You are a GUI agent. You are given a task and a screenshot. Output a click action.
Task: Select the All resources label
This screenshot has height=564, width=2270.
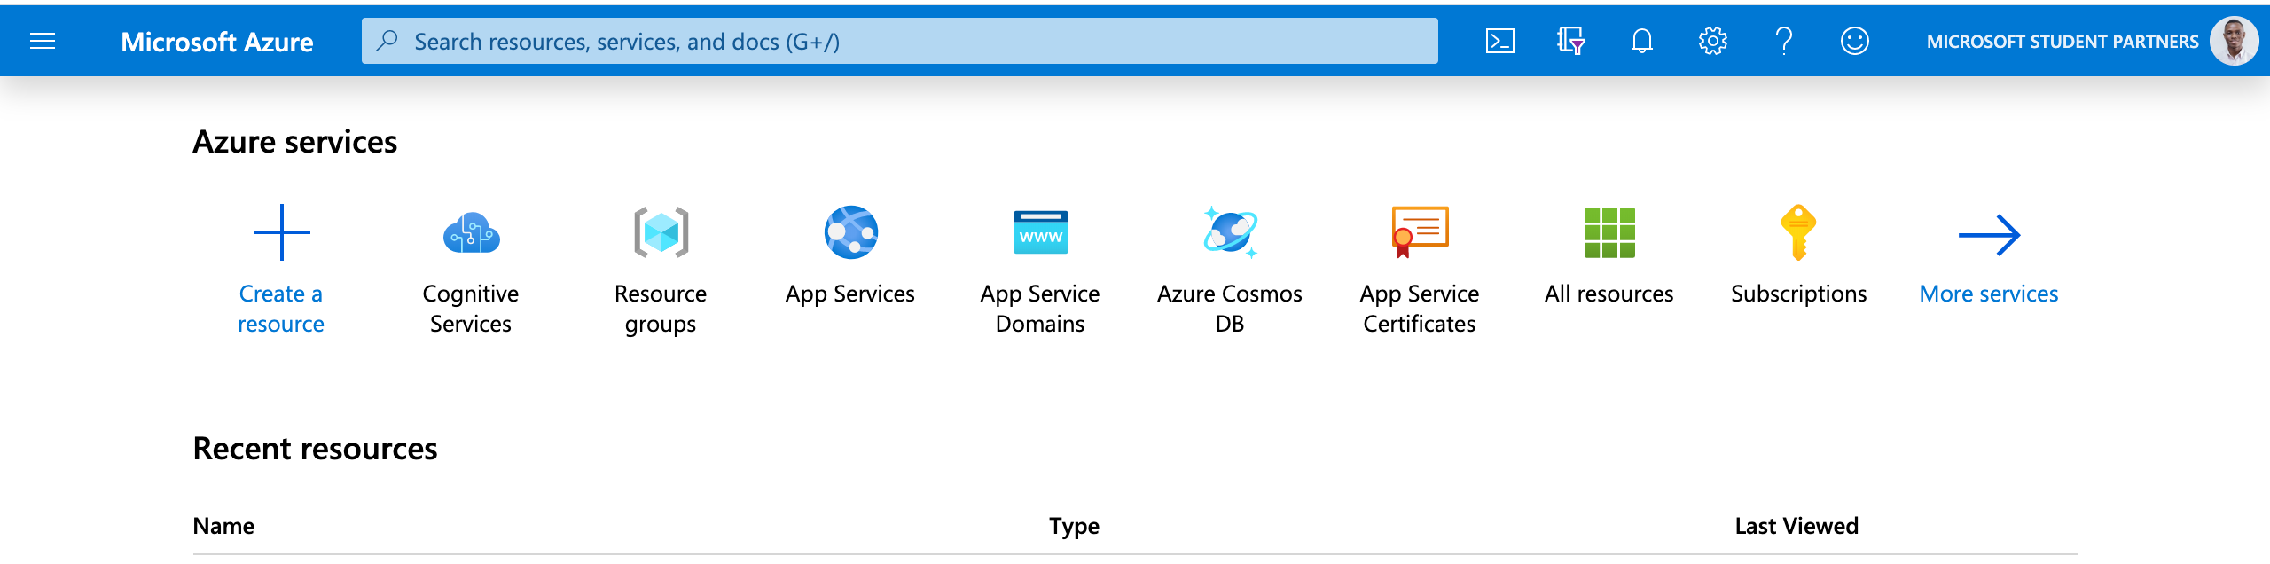click(x=1609, y=294)
